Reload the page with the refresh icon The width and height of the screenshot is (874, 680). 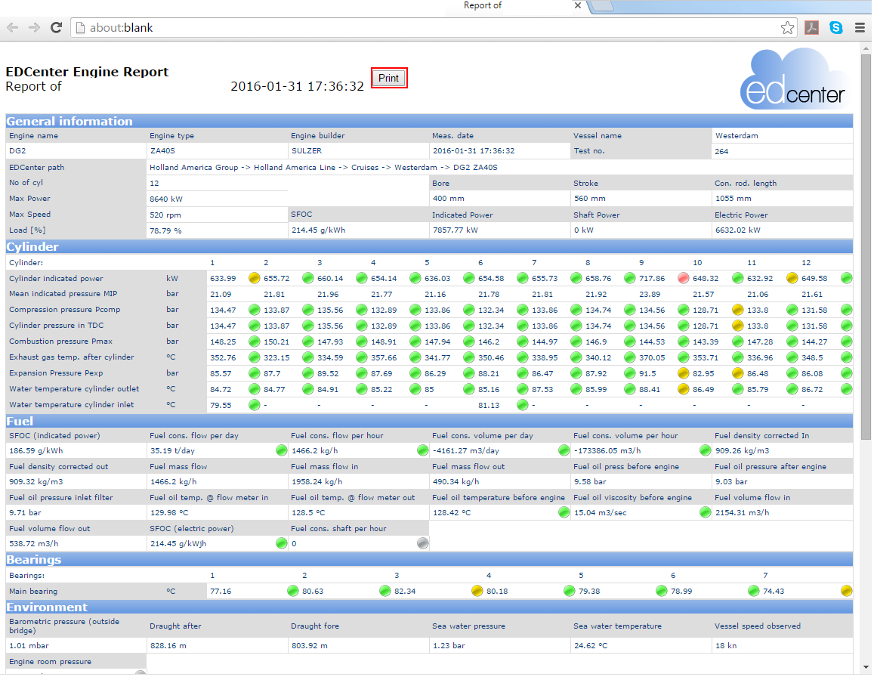click(x=56, y=28)
